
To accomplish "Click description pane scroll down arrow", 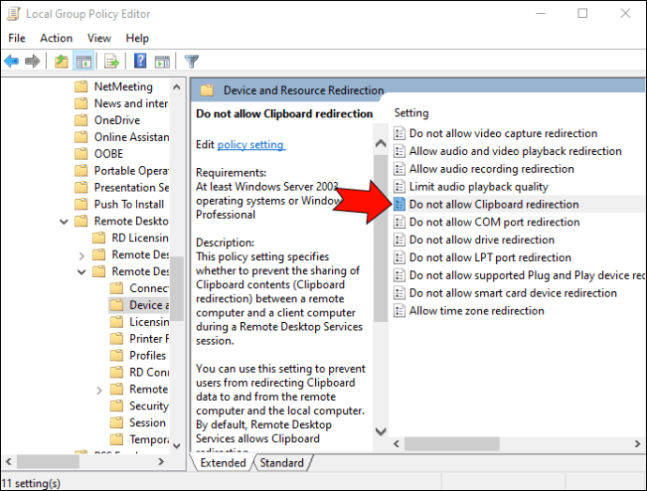I will coord(381,432).
